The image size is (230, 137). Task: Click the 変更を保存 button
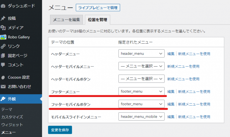tap(60, 130)
